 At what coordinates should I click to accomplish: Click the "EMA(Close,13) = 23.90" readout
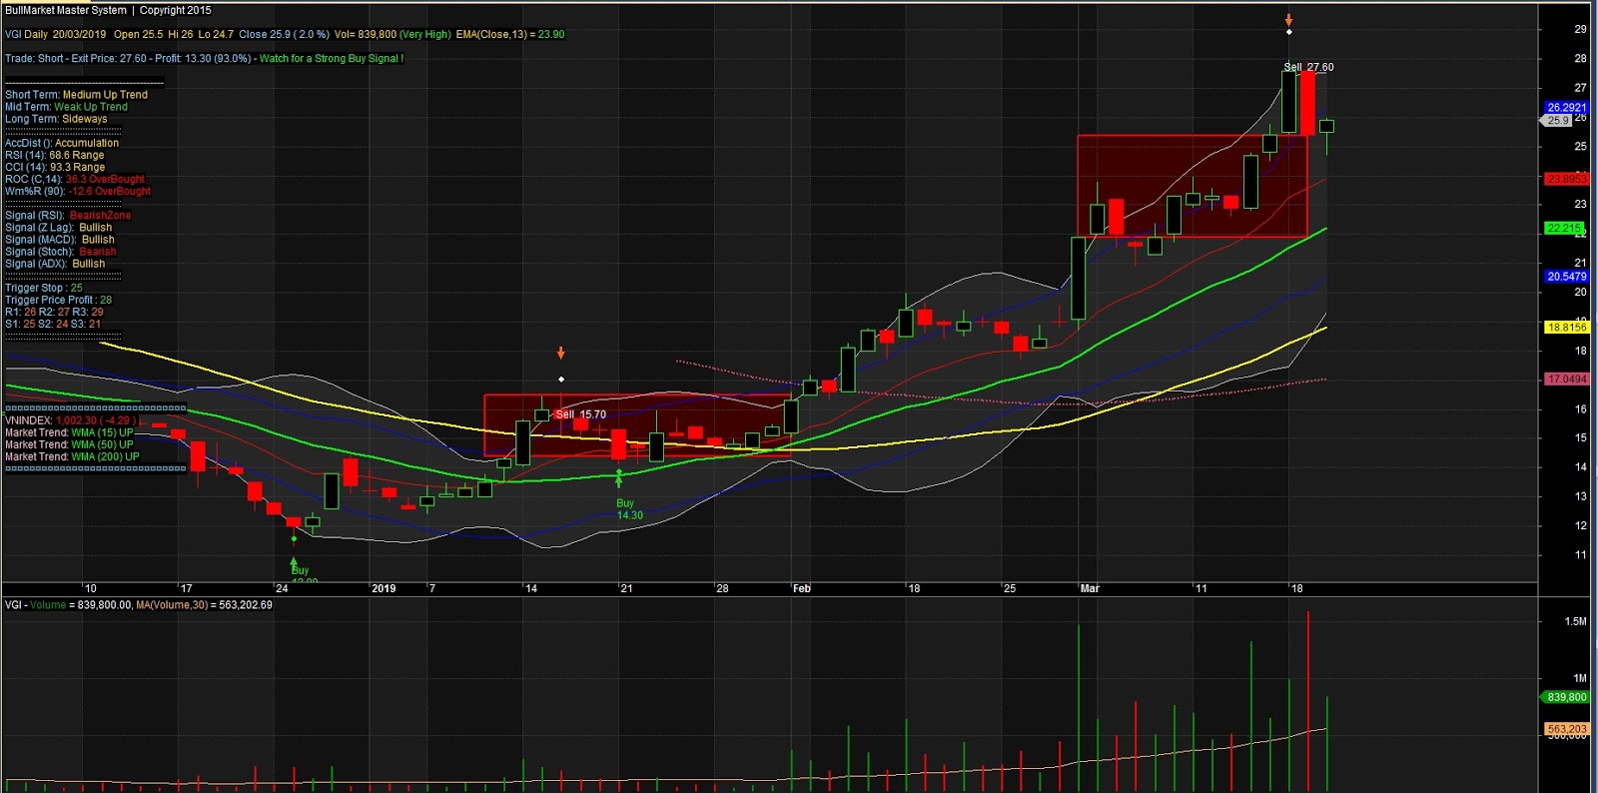click(510, 34)
